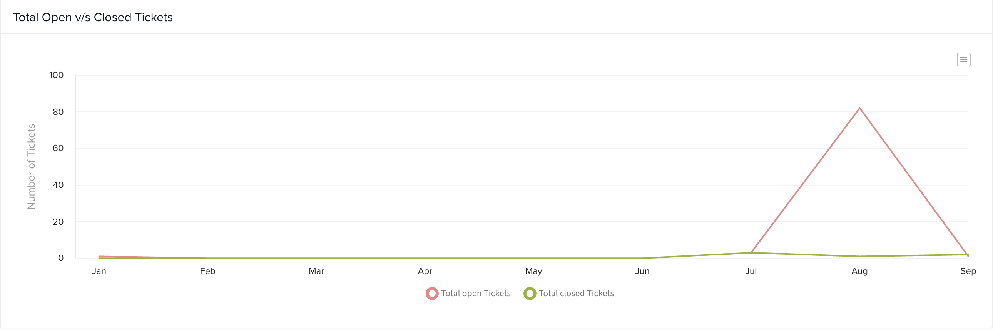Toggle the Total closed Tickets series label
The width and height of the screenshot is (993, 330).
576,294
